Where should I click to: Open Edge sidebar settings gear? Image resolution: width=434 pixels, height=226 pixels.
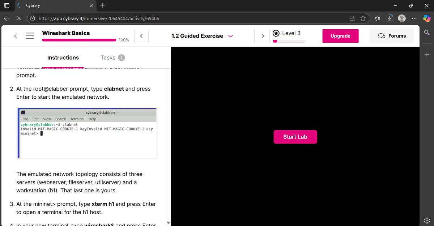coord(427,220)
